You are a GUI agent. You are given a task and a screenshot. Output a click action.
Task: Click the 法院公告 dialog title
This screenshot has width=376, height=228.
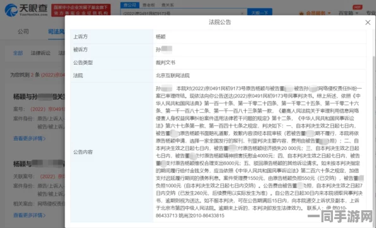point(220,22)
